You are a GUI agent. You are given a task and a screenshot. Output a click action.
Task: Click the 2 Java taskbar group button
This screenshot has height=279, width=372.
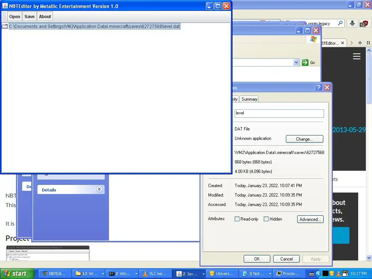click(x=187, y=274)
